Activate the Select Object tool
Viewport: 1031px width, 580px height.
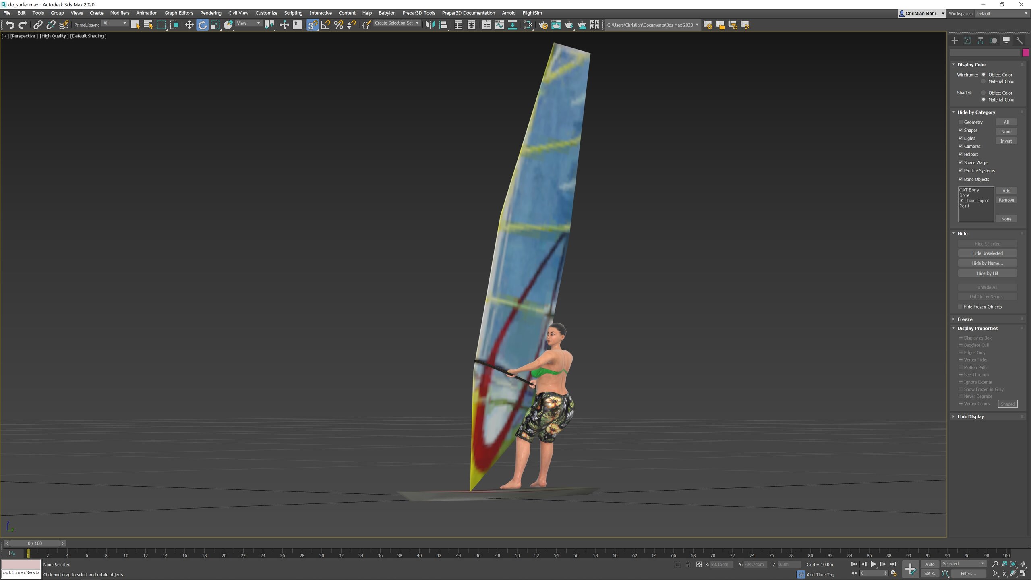coord(135,25)
